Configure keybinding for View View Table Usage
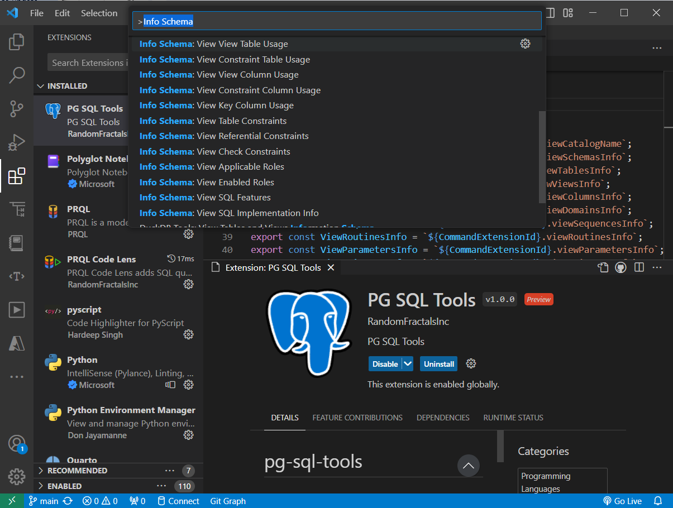 (525, 44)
